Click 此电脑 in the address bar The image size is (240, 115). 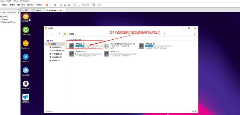71,34
